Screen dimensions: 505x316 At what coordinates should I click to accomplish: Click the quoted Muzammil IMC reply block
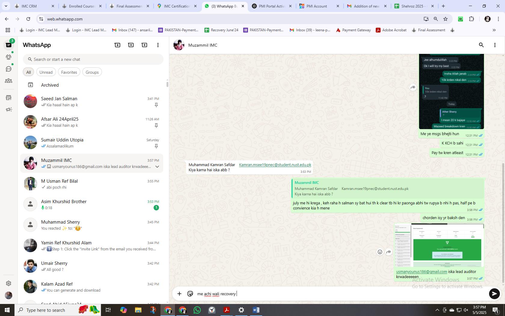point(387,188)
